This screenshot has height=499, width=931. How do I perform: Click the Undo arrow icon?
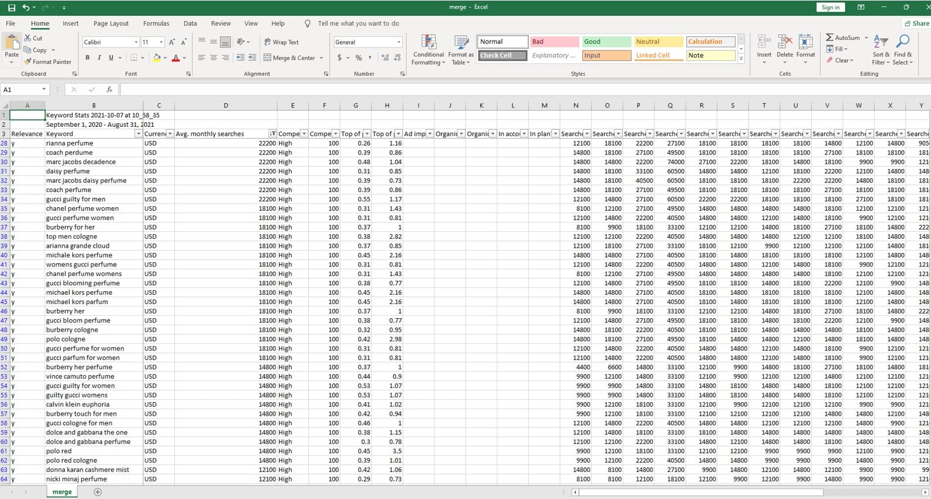25,8
